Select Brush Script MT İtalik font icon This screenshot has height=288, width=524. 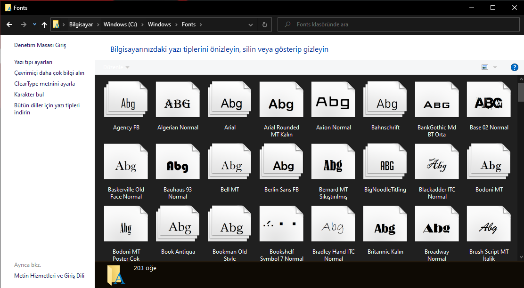[489, 224]
